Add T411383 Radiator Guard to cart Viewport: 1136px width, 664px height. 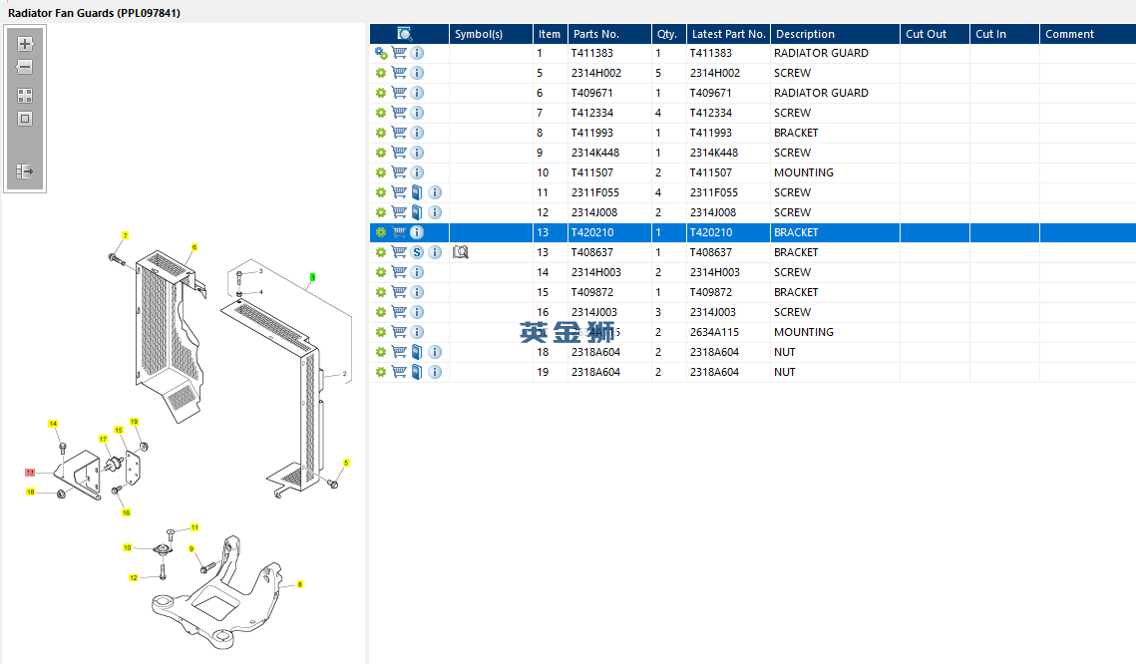click(x=399, y=53)
